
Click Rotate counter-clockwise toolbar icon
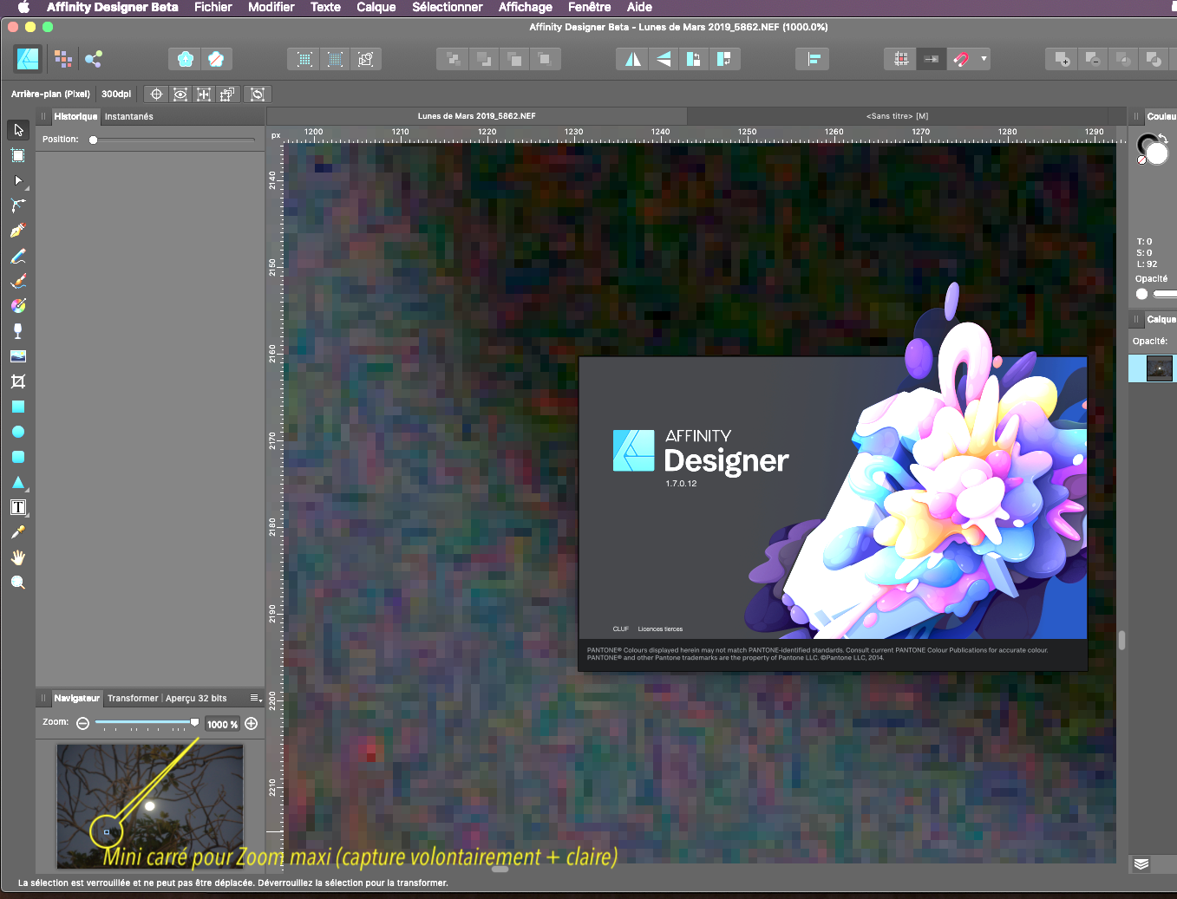[694, 59]
